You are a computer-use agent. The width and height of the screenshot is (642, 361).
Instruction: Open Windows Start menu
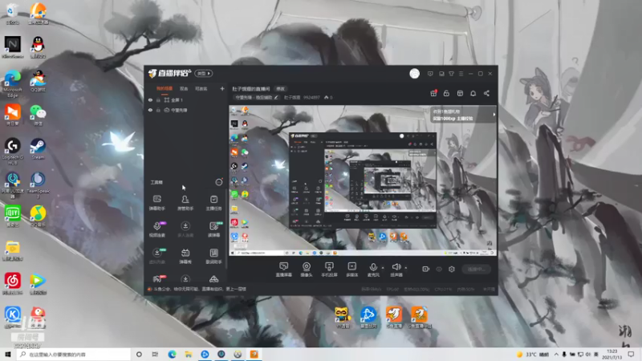8,355
